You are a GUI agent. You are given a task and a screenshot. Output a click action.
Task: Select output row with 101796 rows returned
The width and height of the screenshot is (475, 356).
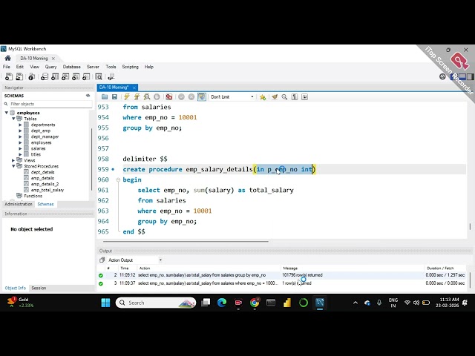(283, 275)
